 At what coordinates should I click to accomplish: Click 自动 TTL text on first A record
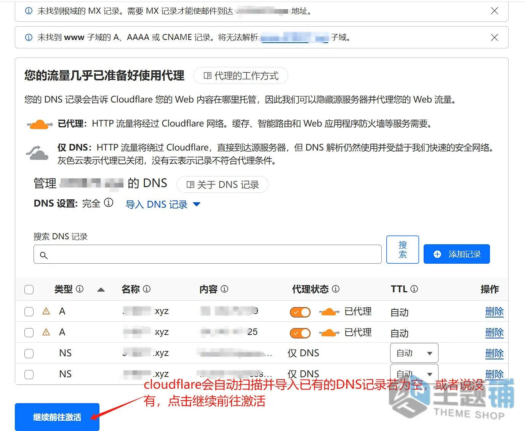click(400, 312)
